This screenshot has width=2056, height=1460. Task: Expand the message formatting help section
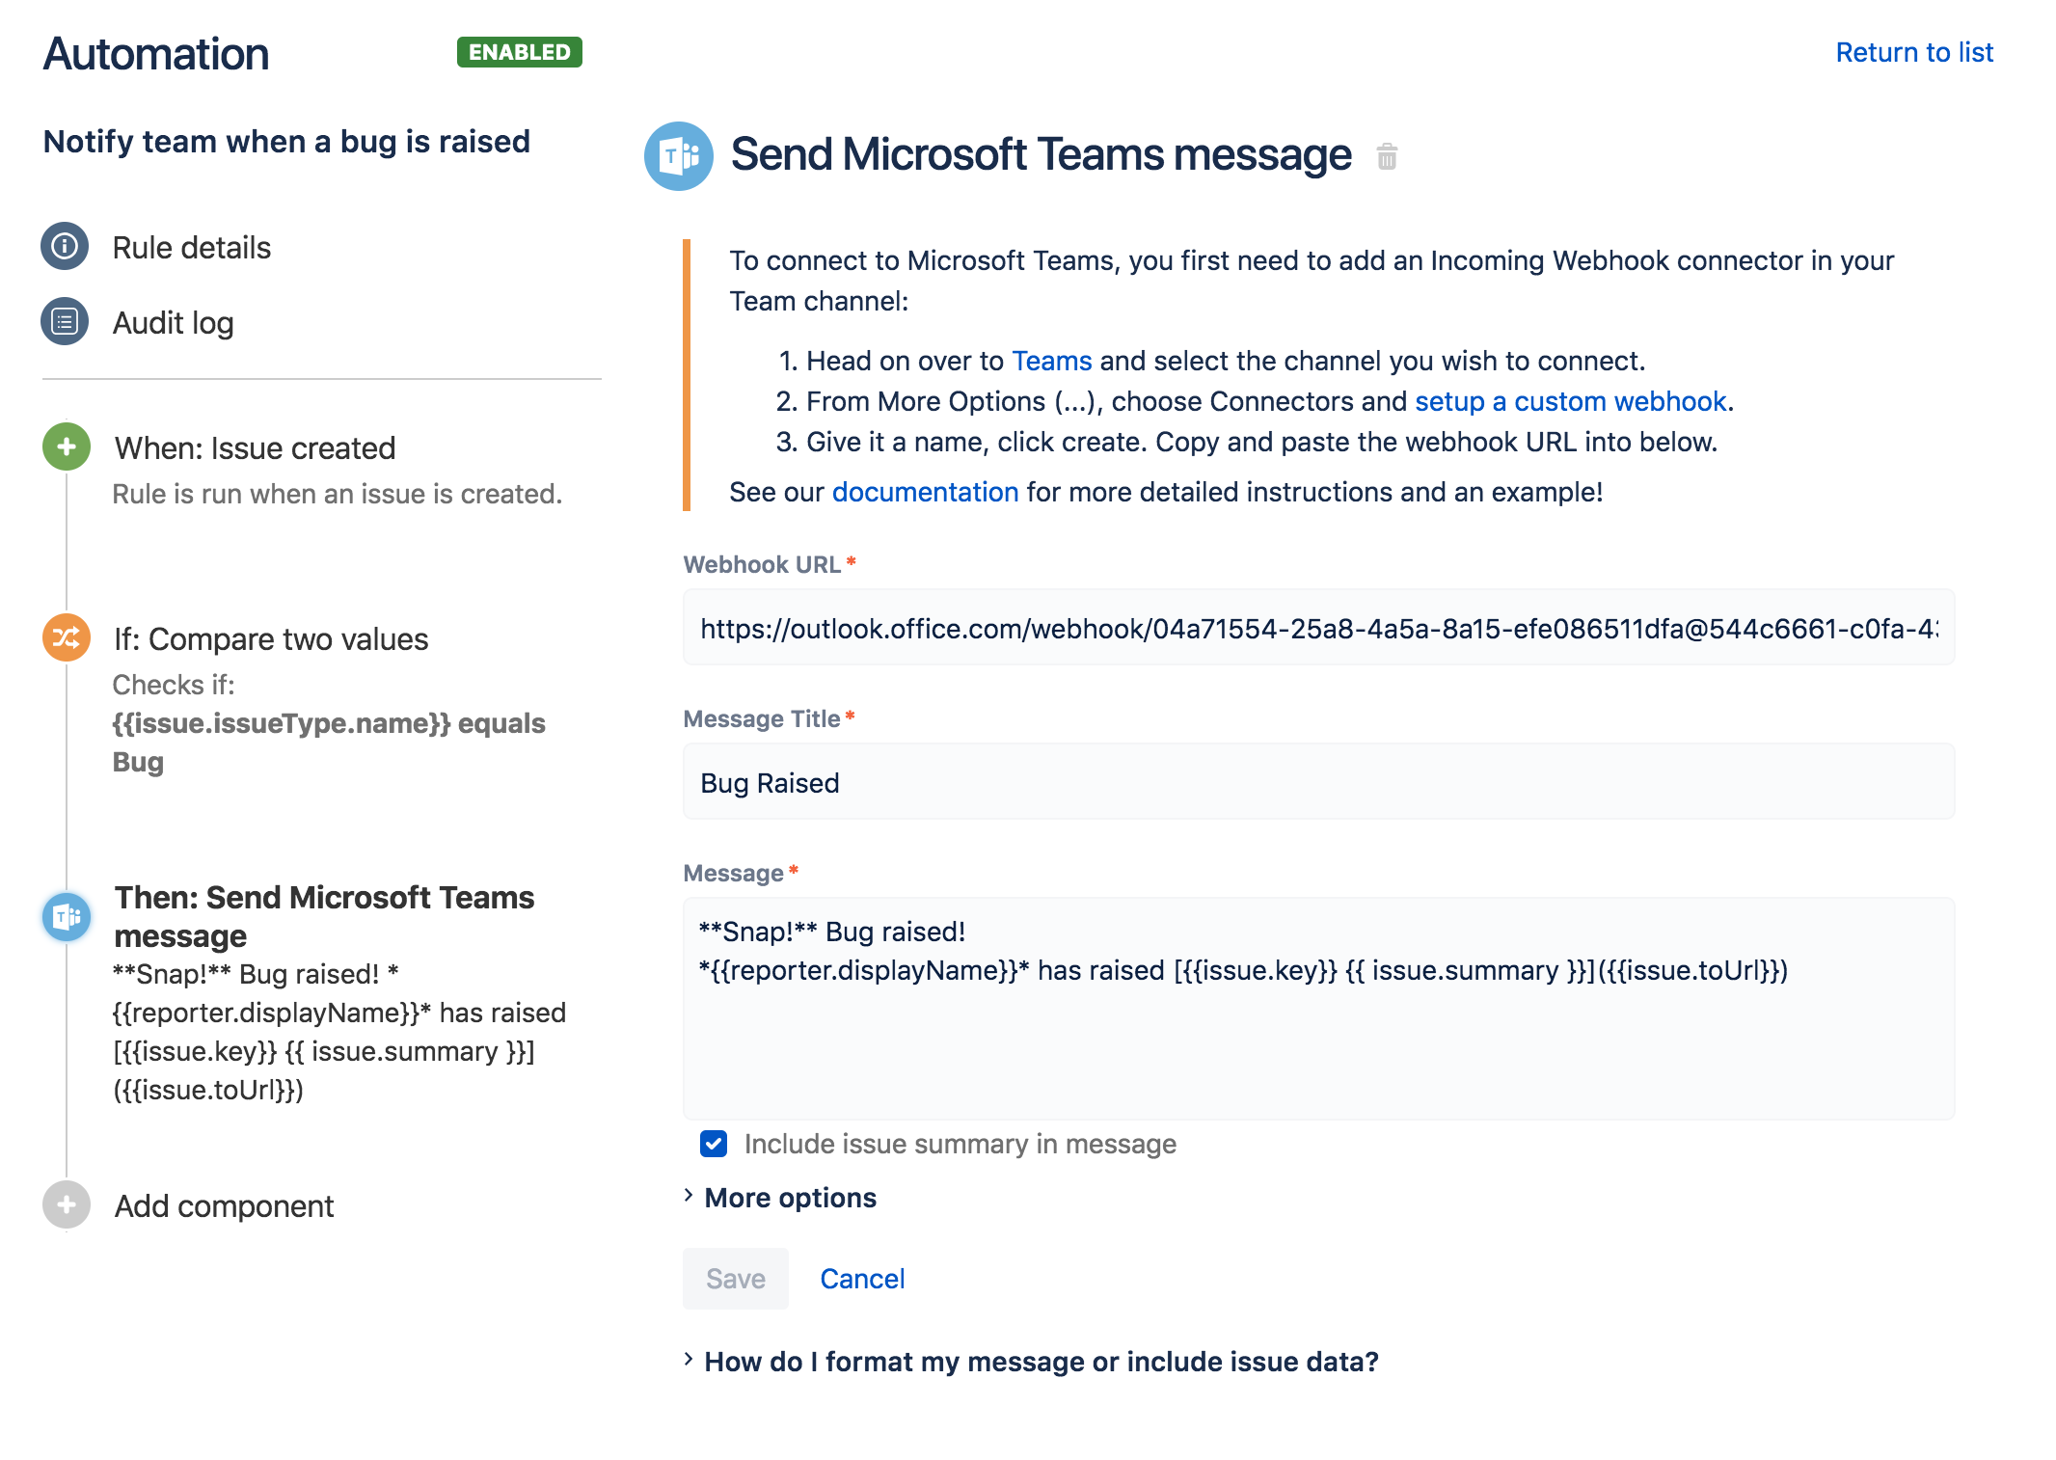coord(1041,1362)
